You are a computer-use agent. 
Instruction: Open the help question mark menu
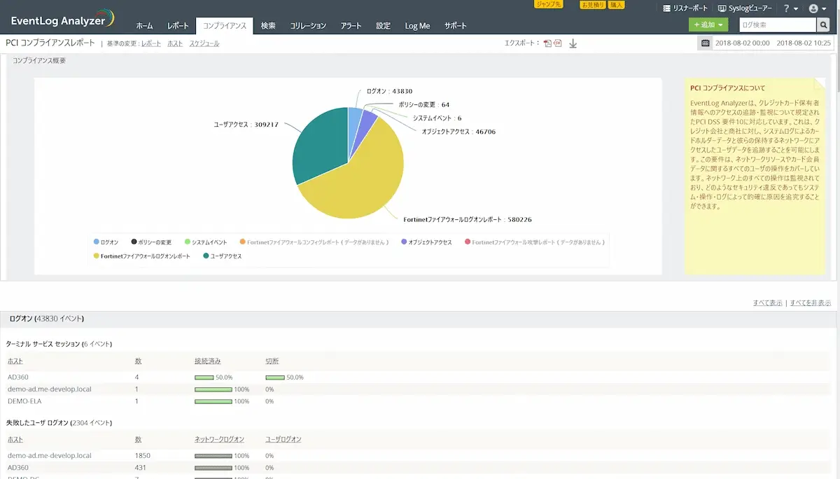(x=791, y=8)
